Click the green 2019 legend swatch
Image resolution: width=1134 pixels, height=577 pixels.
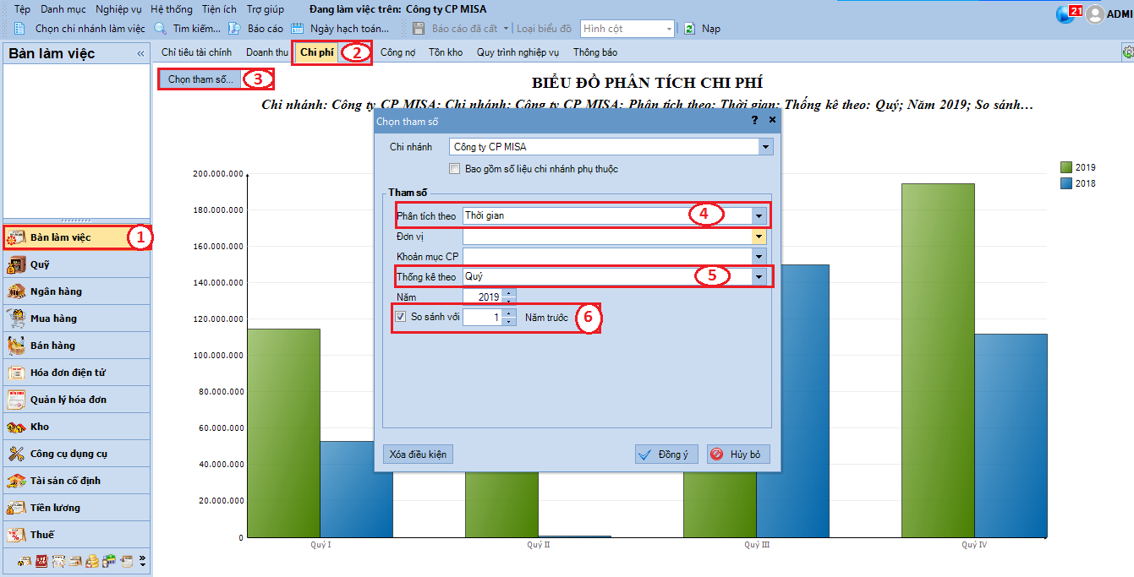click(1066, 167)
